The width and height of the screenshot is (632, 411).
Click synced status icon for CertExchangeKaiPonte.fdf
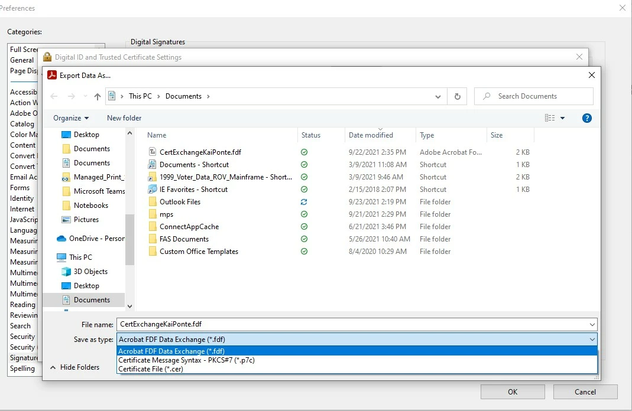pyautogui.click(x=304, y=152)
